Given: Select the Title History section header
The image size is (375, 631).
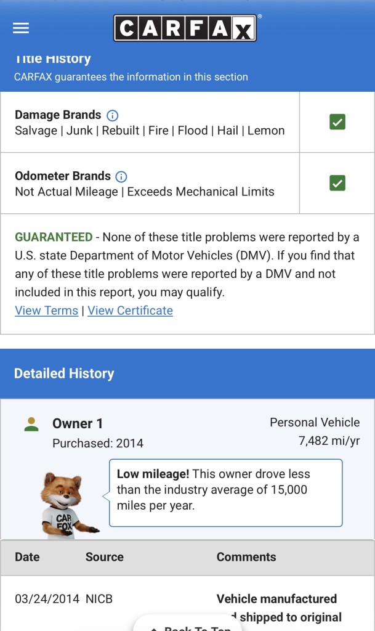Looking at the screenshot, I should click(52, 59).
